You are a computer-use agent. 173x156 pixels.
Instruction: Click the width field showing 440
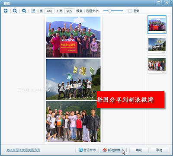(x=49, y=11)
